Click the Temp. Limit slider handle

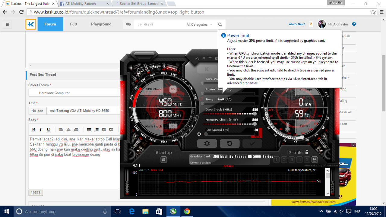203,103
